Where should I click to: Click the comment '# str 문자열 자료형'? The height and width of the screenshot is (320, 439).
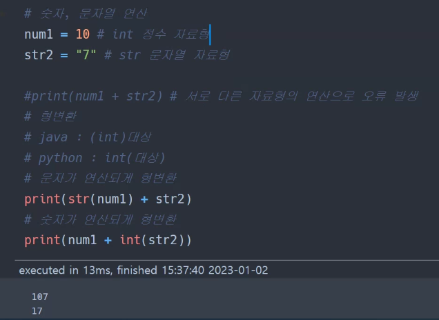(x=167, y=54)
